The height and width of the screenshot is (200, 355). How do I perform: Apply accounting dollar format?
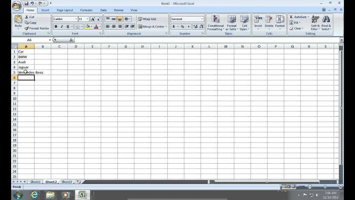[174, 27]
